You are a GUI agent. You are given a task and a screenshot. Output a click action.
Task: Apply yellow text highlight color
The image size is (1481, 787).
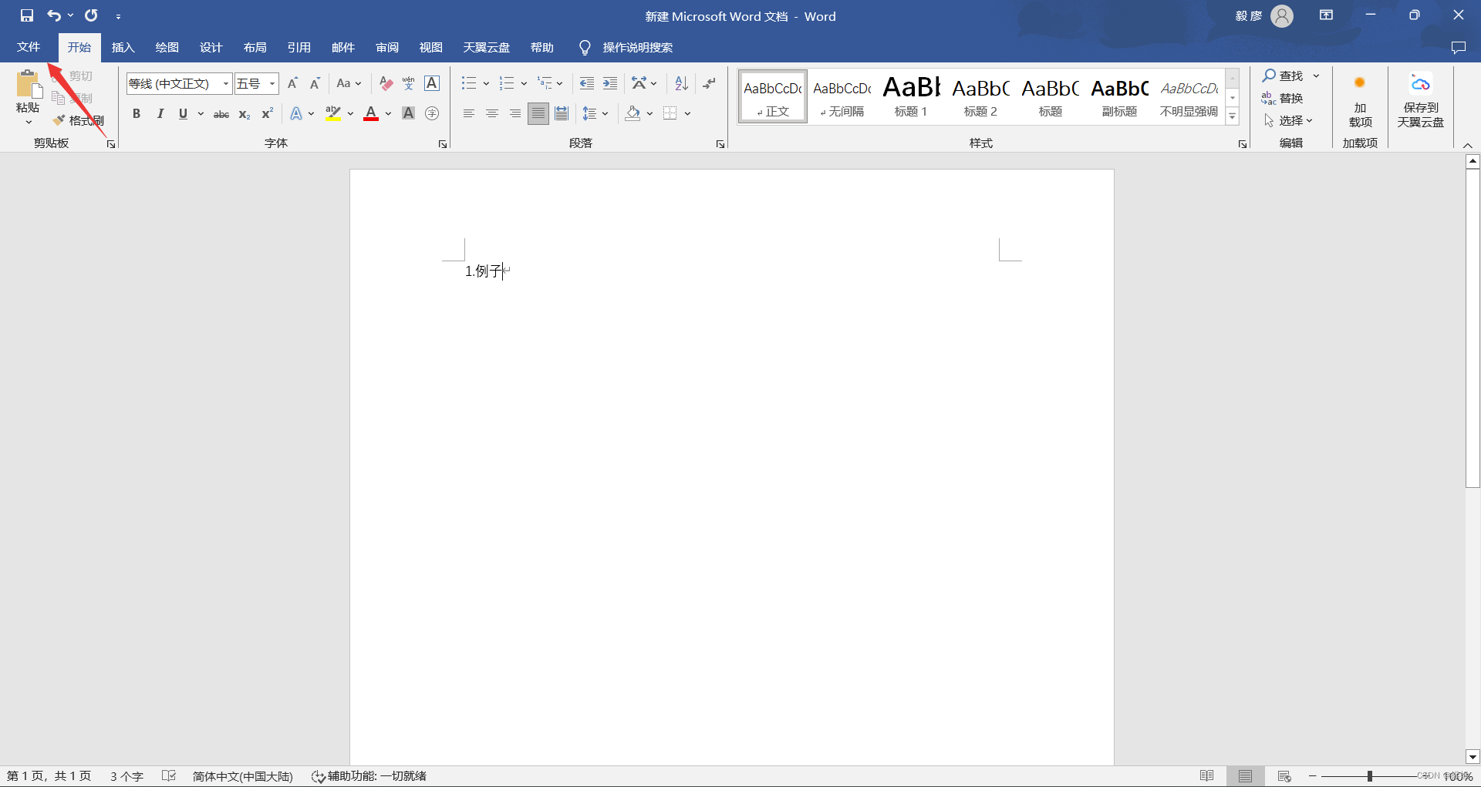[332, 114]
